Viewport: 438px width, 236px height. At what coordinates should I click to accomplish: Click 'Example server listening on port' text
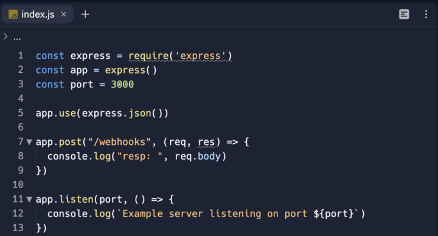click(215, 214)
